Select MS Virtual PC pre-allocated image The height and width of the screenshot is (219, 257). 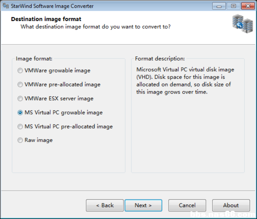20,126
